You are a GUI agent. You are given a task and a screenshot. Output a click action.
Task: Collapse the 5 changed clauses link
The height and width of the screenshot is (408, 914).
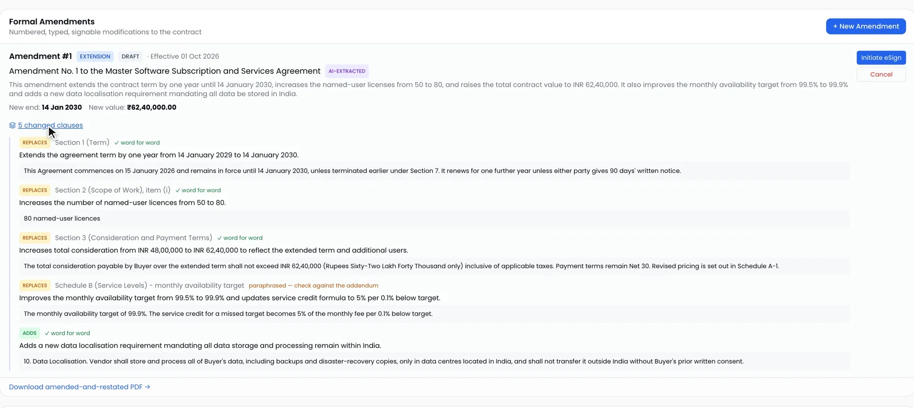[x=50, y=125]
